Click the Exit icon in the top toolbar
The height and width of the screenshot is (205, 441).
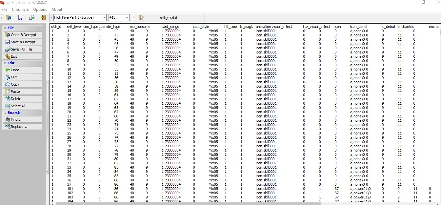(43, 18)
